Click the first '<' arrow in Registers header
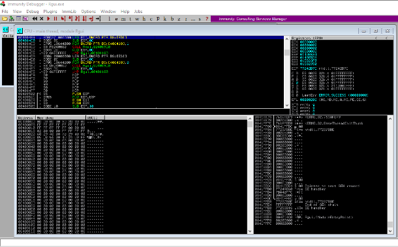The image size is (398, 247). [376, 38]
